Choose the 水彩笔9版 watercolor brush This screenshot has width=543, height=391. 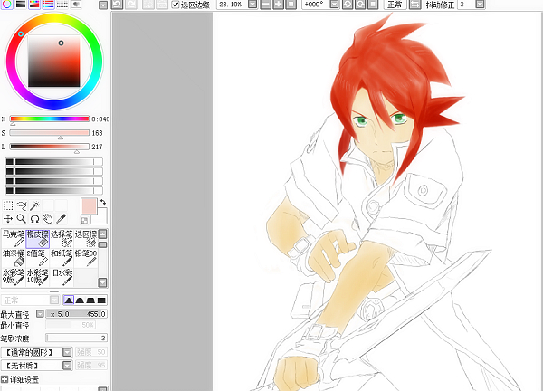pos(14,277)
